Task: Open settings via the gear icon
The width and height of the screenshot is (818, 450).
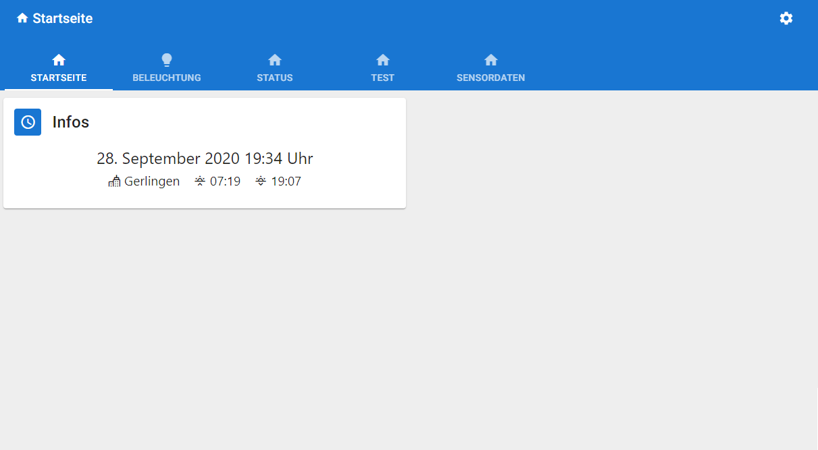Action: (x=786, y=18)
